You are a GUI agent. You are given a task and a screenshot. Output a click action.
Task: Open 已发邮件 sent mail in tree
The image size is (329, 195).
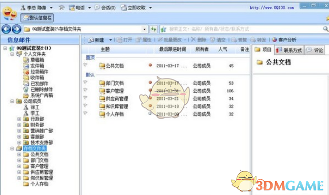tap(36, 84)
